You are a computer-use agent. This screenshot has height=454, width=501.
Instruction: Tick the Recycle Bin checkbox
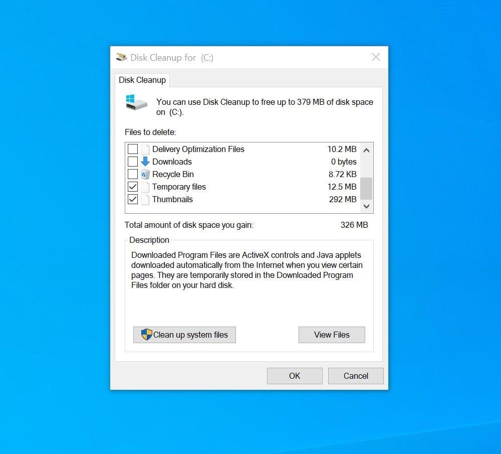[133, 174]
